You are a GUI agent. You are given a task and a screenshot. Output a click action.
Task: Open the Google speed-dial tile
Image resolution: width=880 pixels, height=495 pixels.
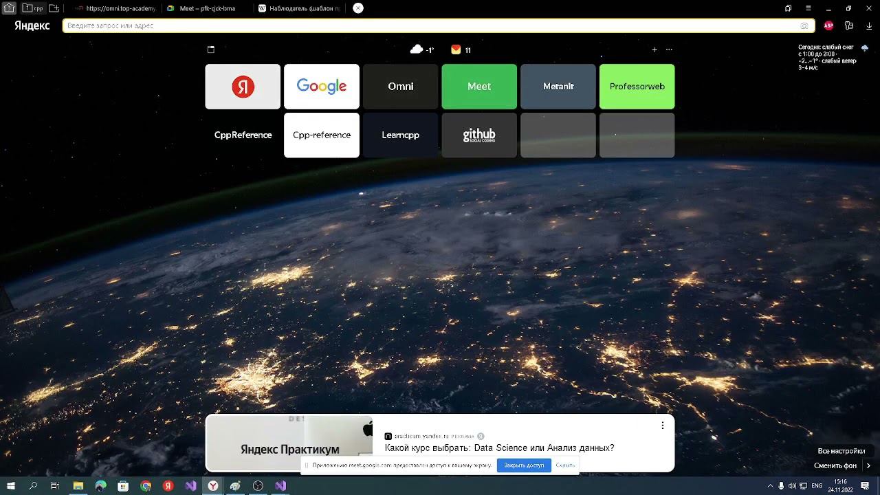pyautogui.click(x=322, y=87)
